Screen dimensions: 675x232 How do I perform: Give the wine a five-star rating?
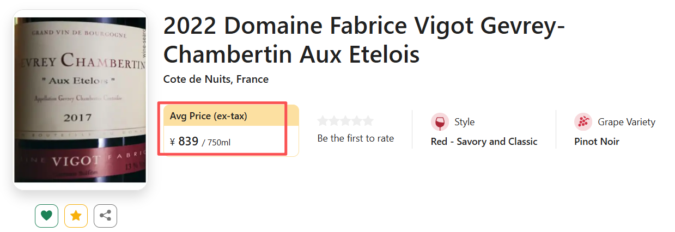point(368,121)
